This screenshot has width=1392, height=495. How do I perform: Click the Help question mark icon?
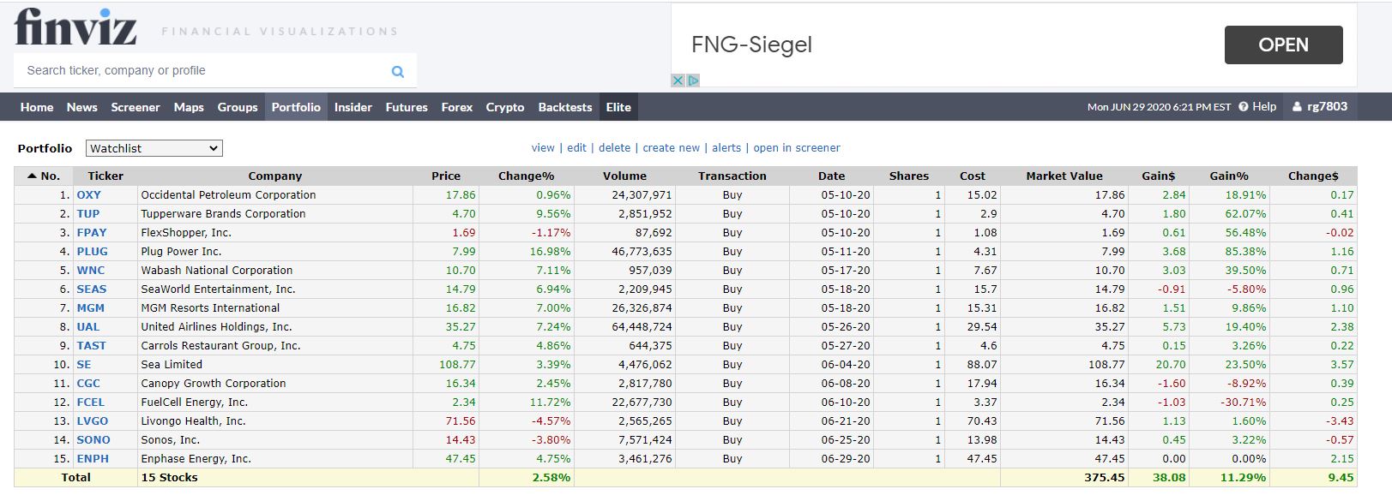point(1243,107)
